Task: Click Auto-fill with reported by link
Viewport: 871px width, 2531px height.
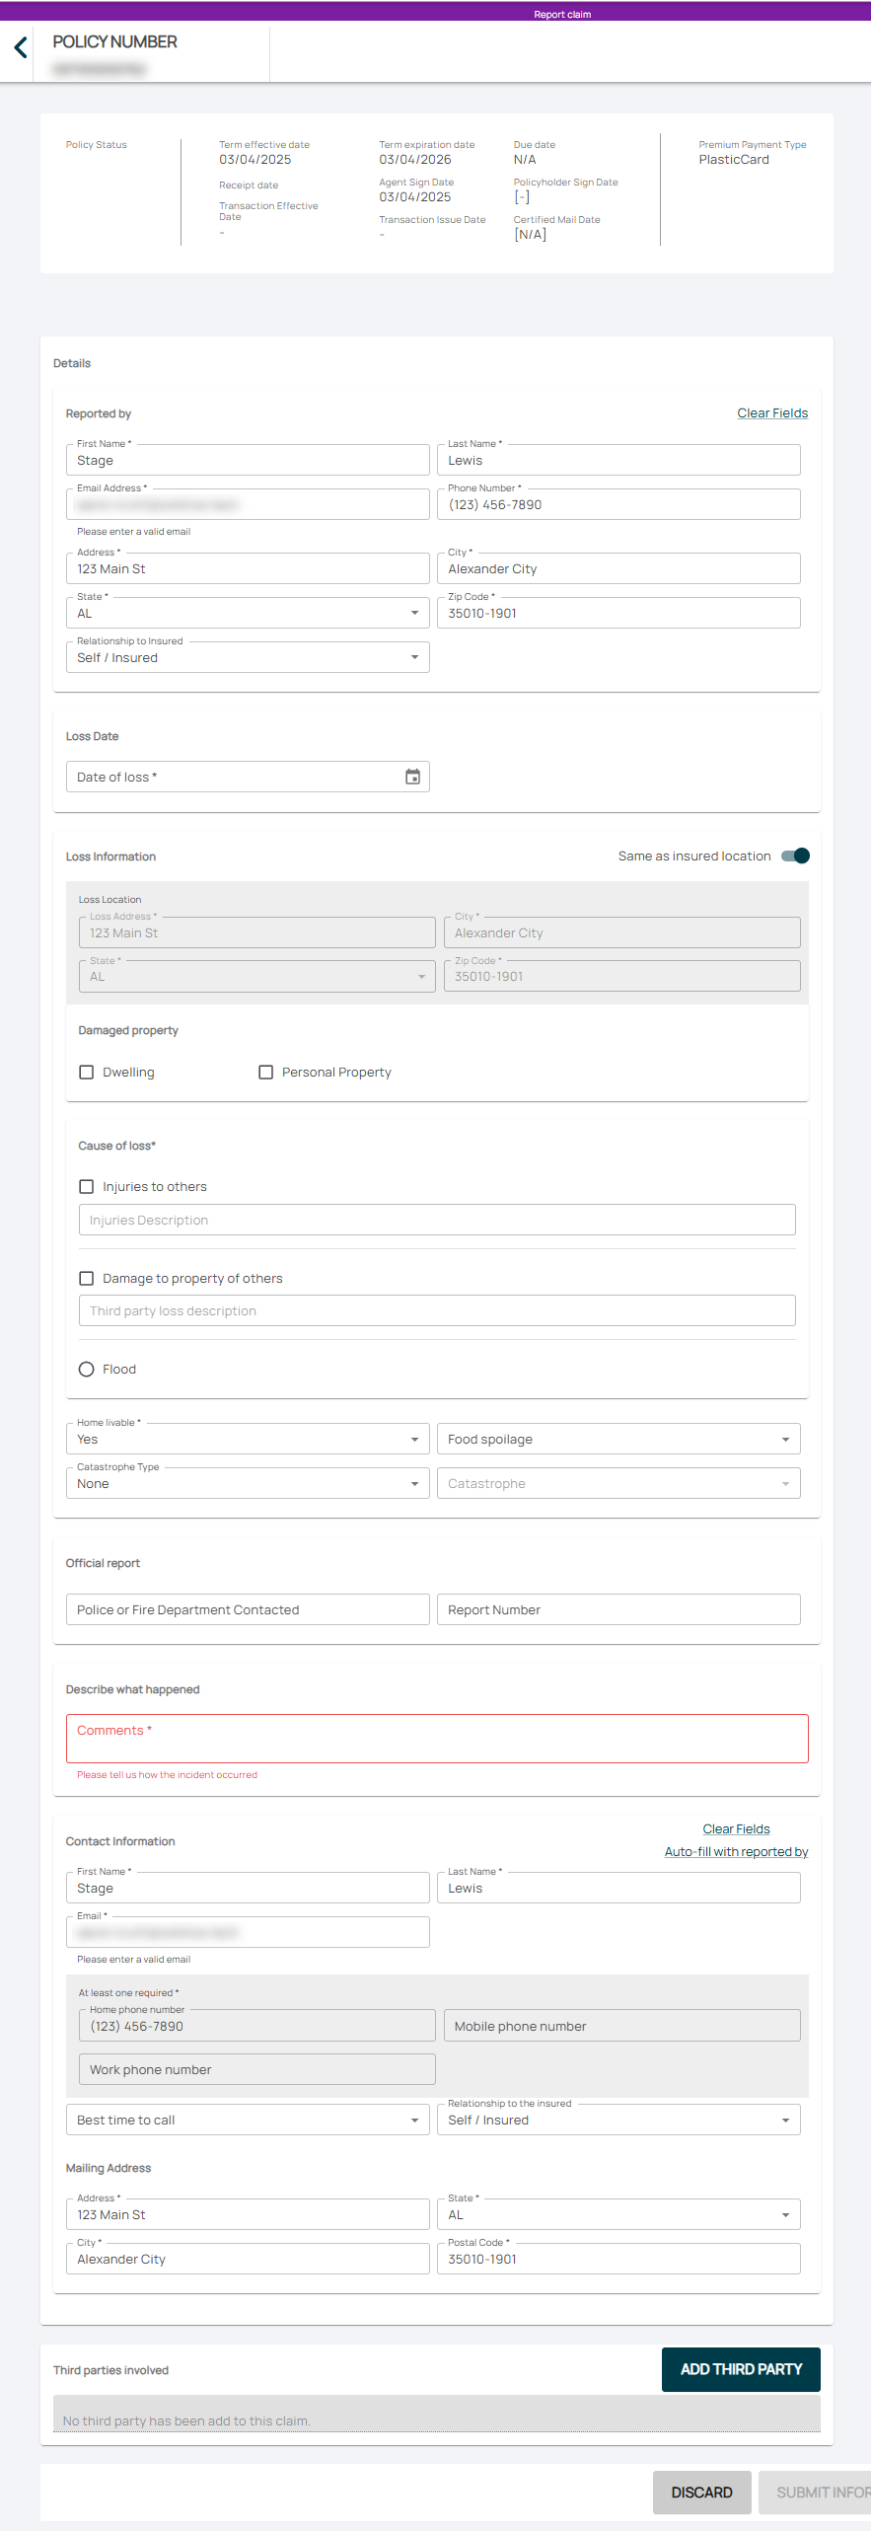Action: (736, 1852)
